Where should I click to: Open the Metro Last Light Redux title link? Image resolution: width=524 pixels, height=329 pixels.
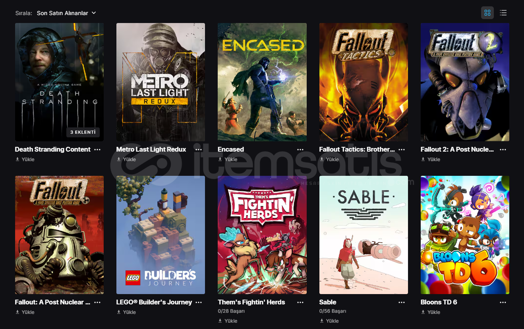click(x=151, y=150)
